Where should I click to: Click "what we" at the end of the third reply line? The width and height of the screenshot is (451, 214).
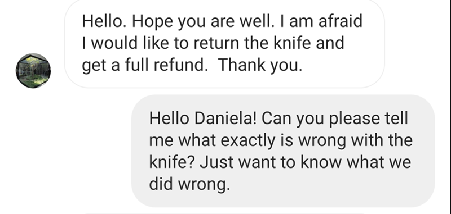(379, 162)
